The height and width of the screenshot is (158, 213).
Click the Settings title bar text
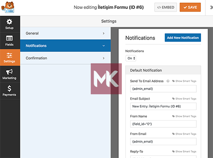coord(109,21)
